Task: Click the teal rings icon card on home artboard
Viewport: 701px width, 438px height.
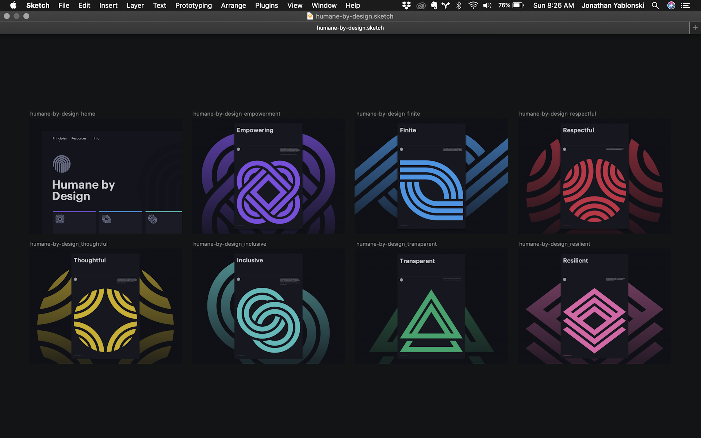Action: point(164,222)
